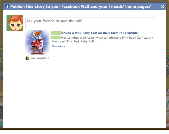Click the 'Publish this story' dialog title
The height and width of the screenshot is (134, 169).
(80, 6)
